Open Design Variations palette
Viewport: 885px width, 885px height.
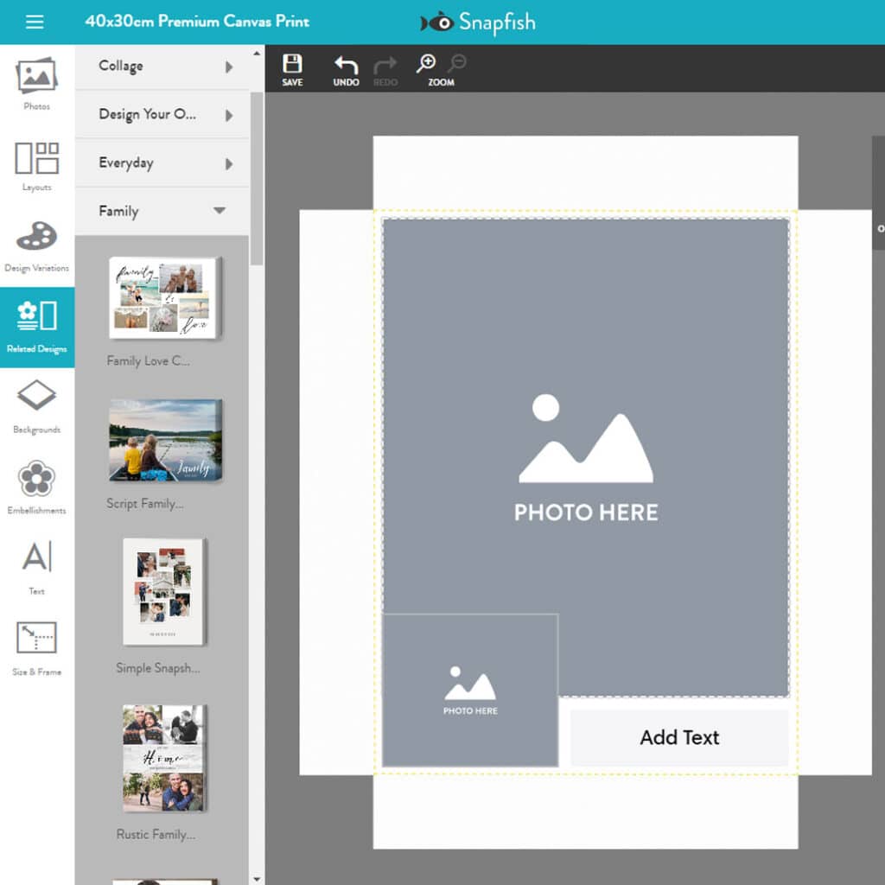pos(36,245)
